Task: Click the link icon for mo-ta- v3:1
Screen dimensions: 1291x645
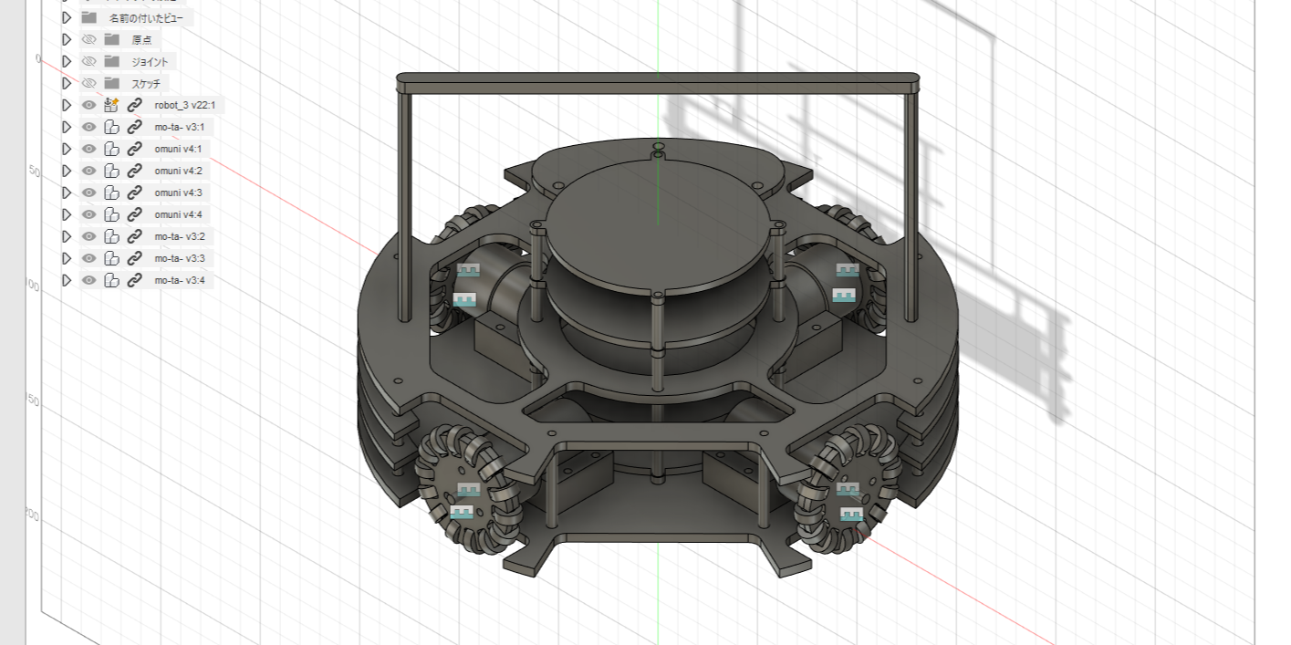Action: click(x=135, y=127)
